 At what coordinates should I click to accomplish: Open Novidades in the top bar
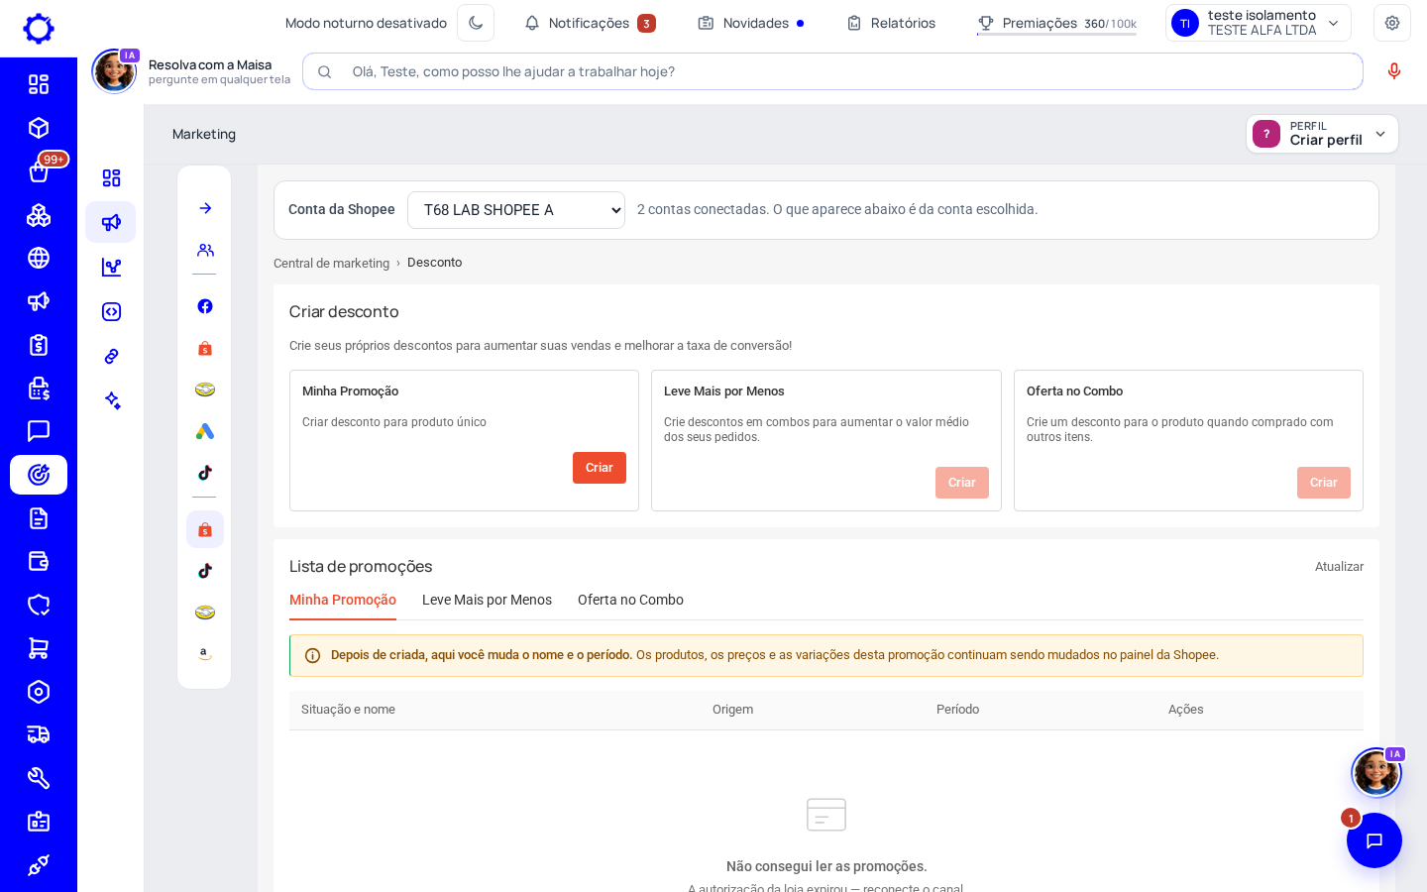751,23
